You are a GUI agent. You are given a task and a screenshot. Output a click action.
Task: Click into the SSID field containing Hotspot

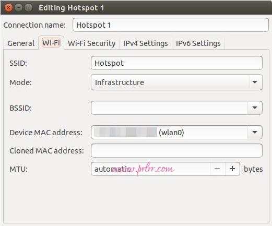click(x=176, y=63)
